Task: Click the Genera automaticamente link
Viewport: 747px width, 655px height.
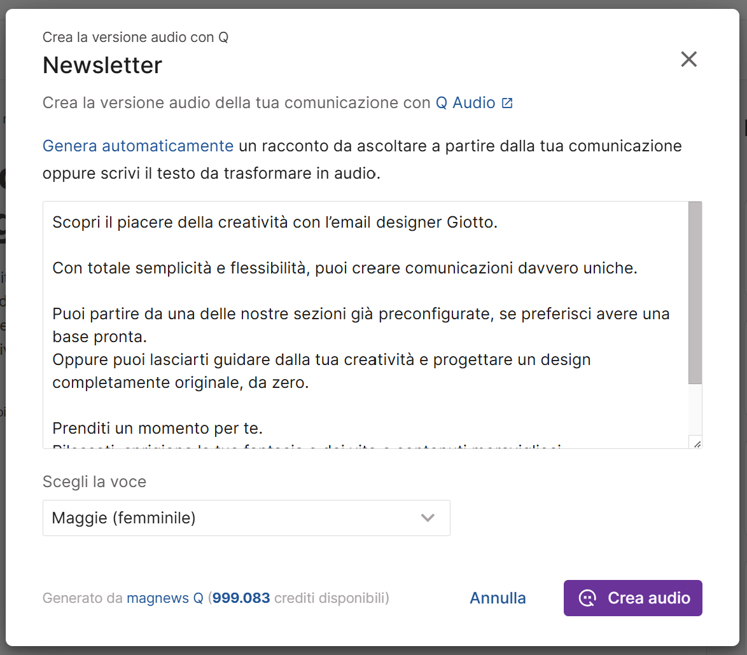Action: (x=138, y=146)
